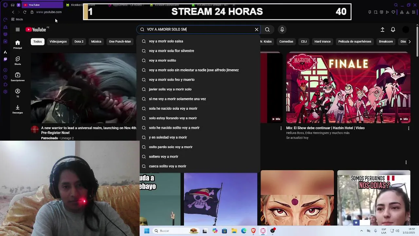Select the Todos filter chip
Screen dimensions: 419x236
coord(38,42)
